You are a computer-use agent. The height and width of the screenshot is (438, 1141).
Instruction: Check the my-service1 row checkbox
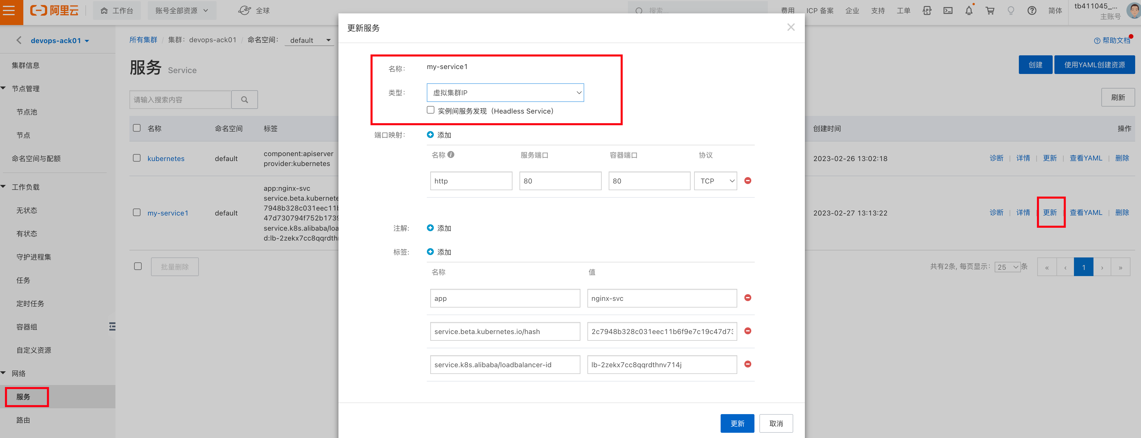tap(137, 212)
